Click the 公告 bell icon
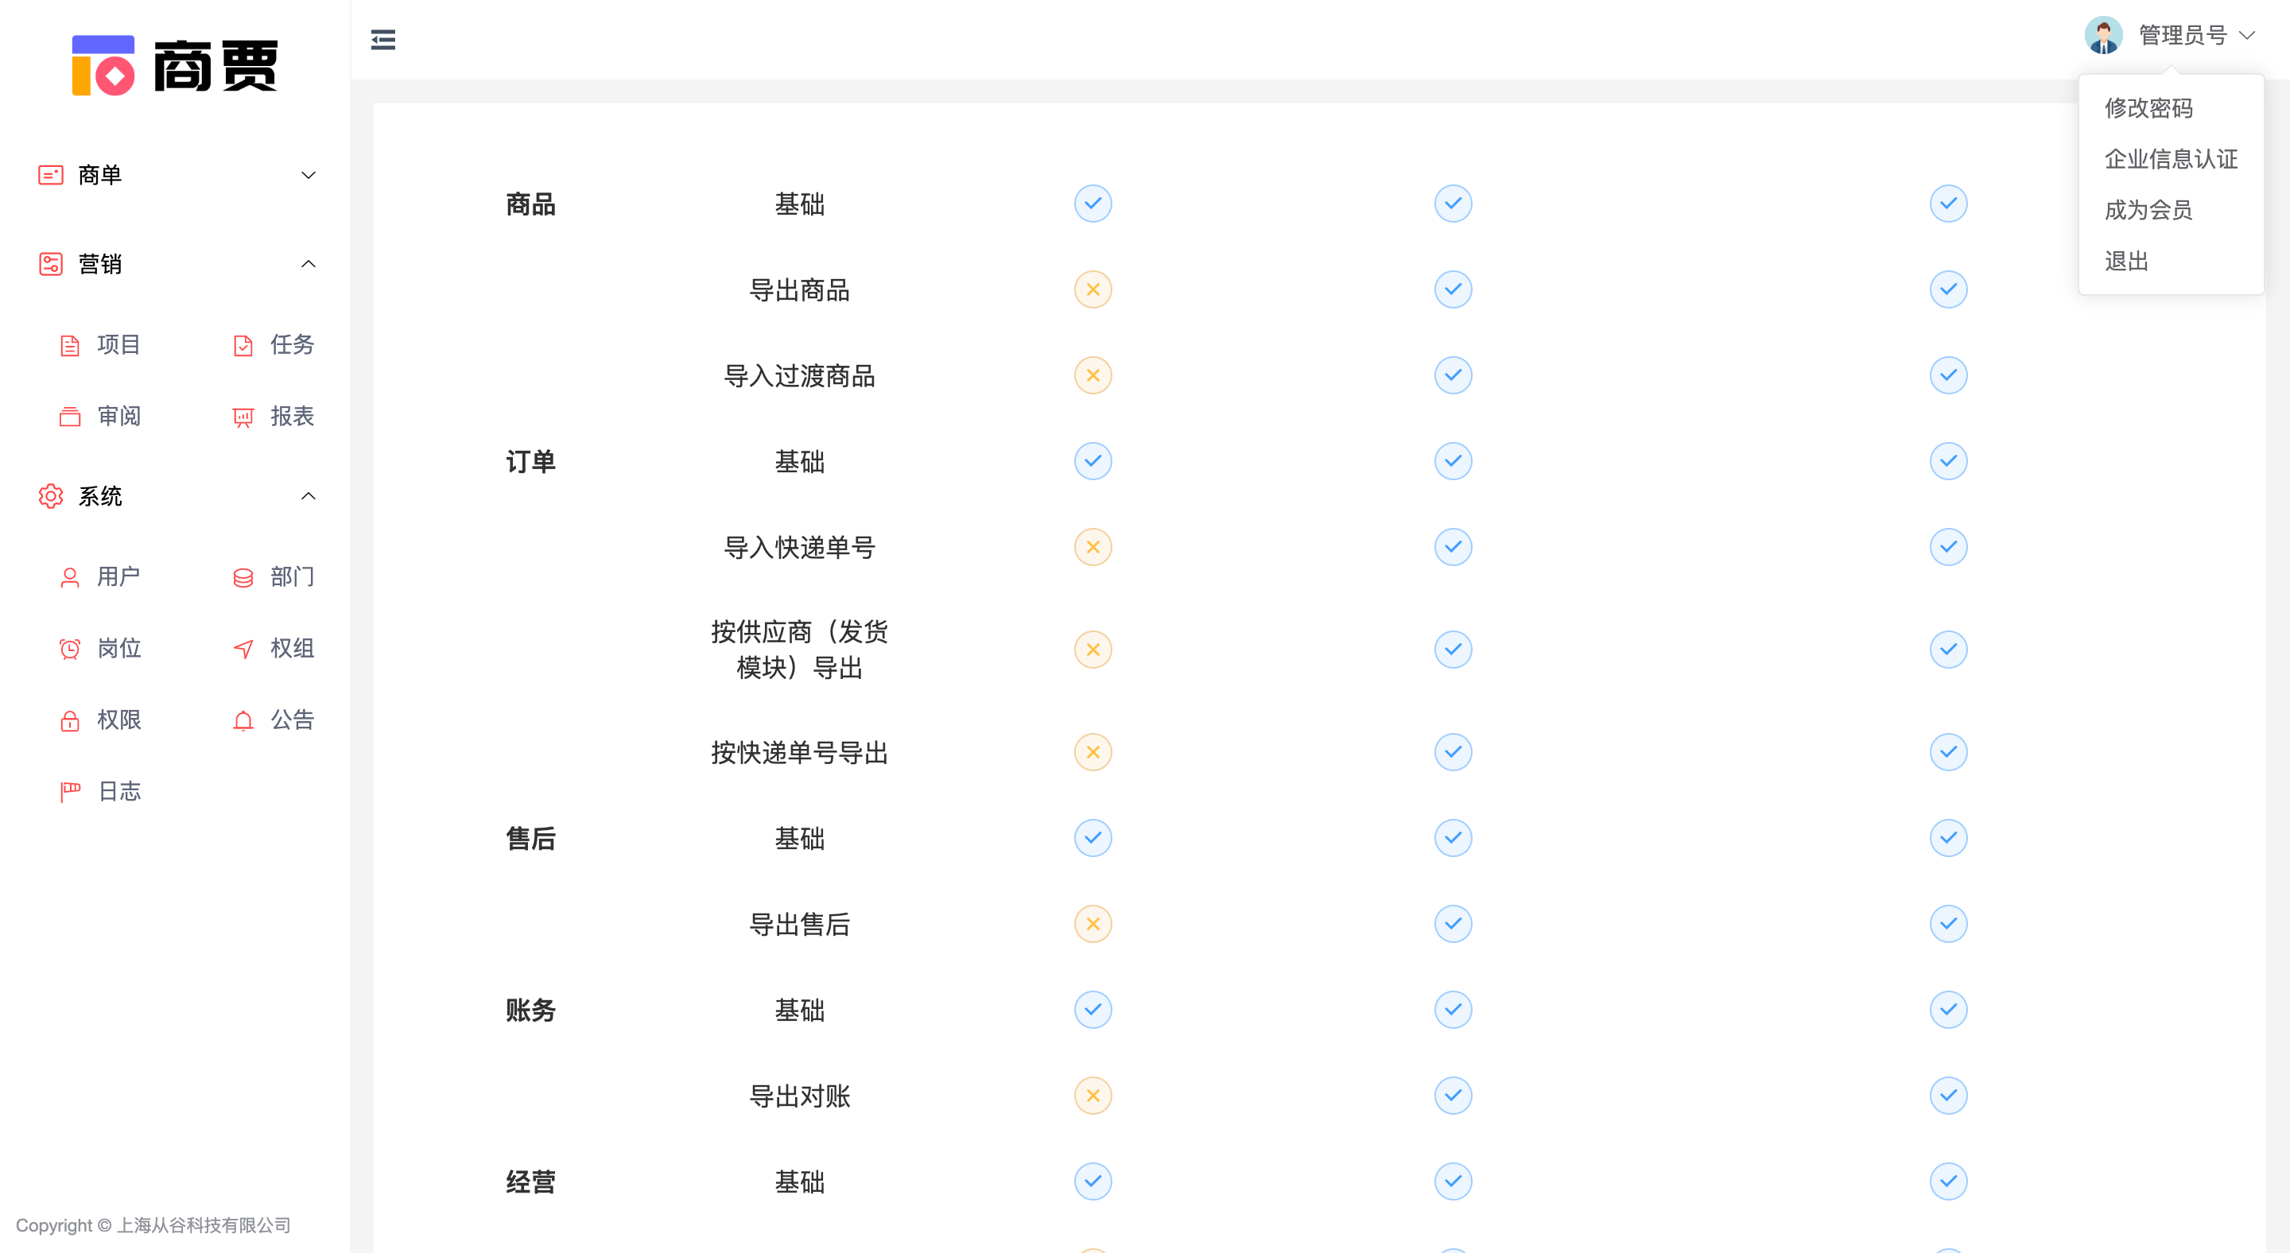2290x1253 pixels. [x=243, y=720]
